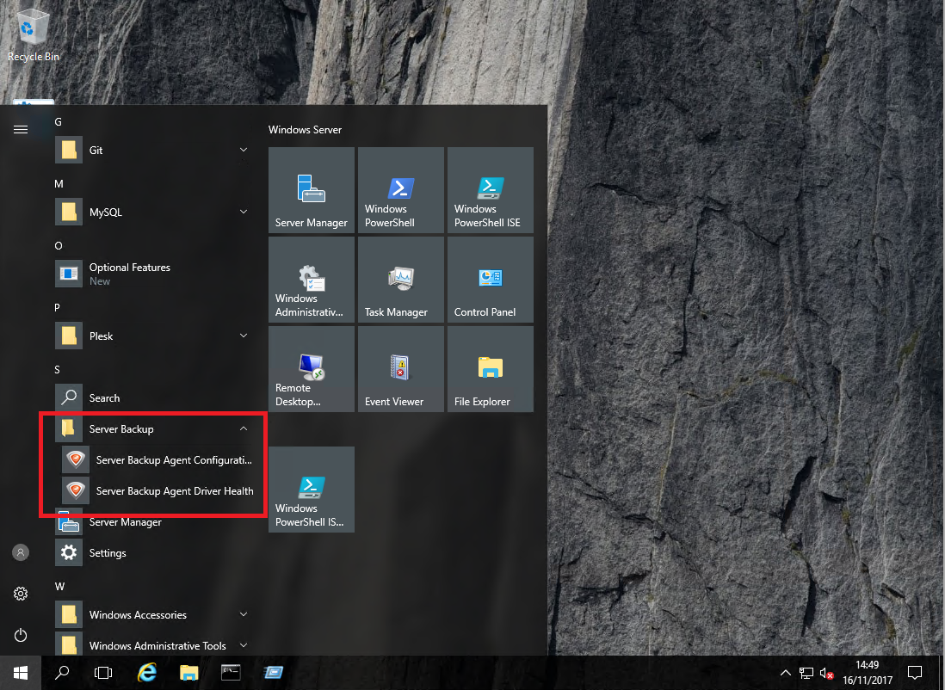Launch Server Backup Agent Driver Health
The image size is (945, 690).
[157, 490]
